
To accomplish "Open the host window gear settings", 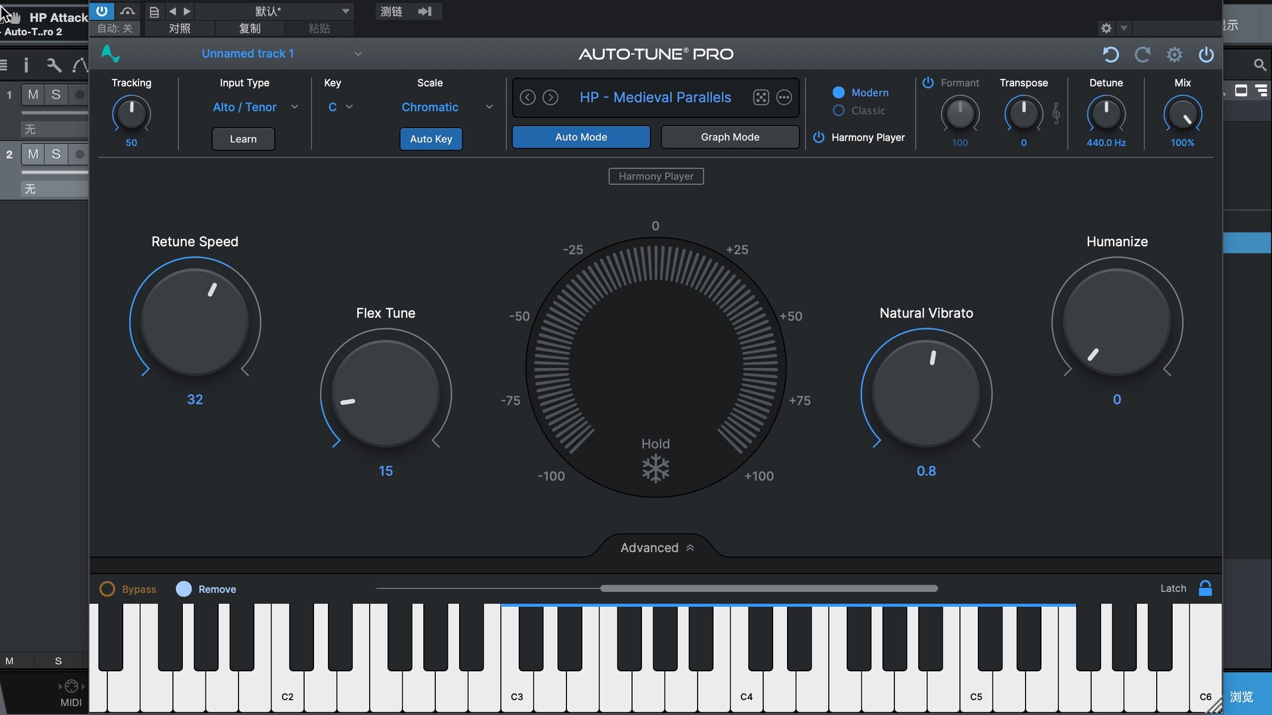I will [x=1106, y=28].
